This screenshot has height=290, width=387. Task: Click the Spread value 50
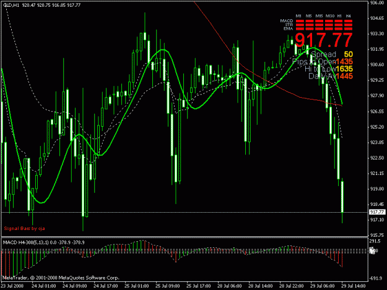tap(348, 54)
